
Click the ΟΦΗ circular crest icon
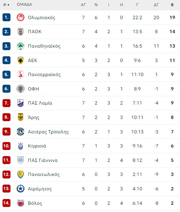pyautogui.click(x=21, y=89)
